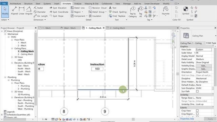Image resolution: width=217 pixels, height=122 pixels.
Task: Toggle the Crop Region Visible checkbox
Action: [197, 114]
